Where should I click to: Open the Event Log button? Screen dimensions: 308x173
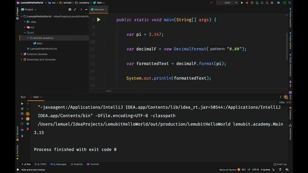[280, 164]
